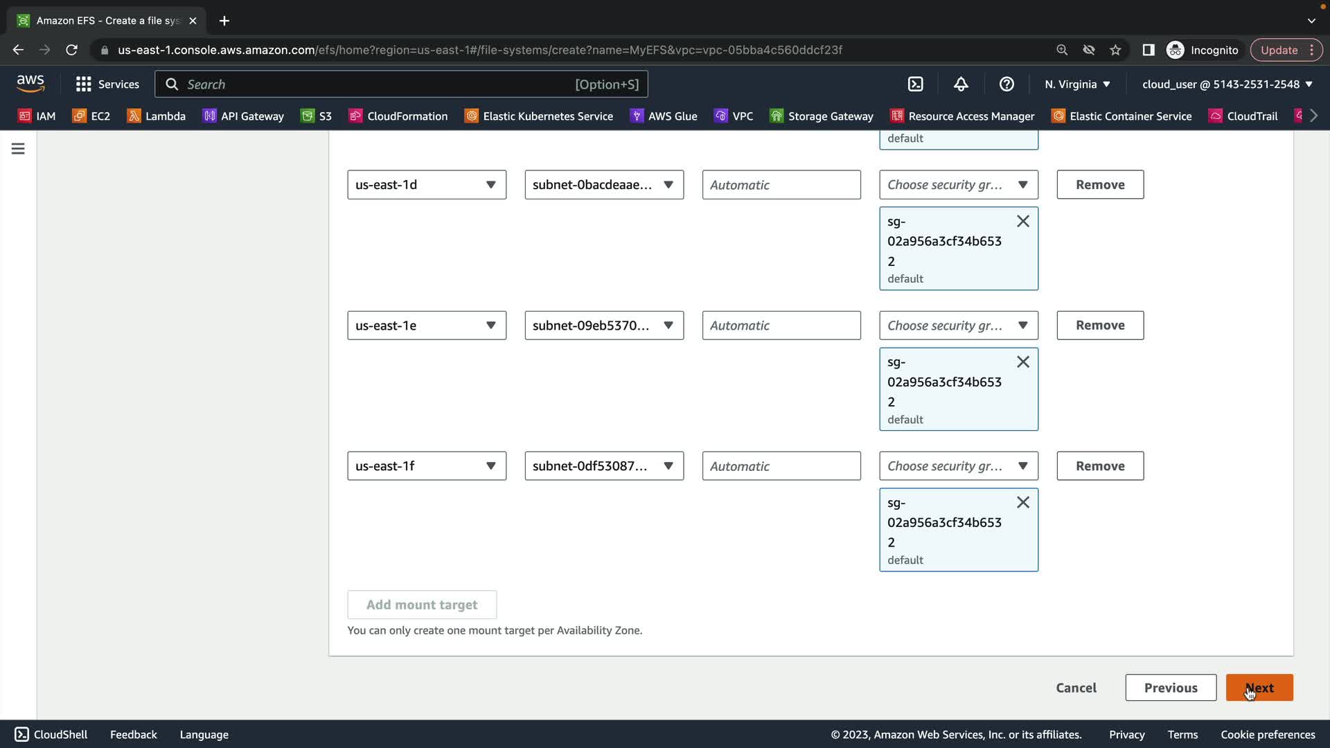The image size is (1330, 748).
Task: Click the Next button
Action: coord(1259,688)
